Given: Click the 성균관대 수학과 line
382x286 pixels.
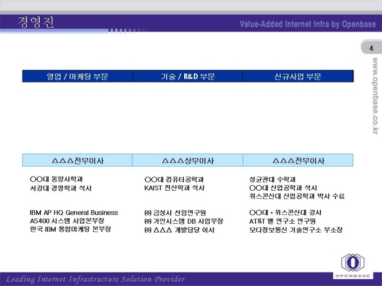Looking at the screenshot, I should point(272,179).
